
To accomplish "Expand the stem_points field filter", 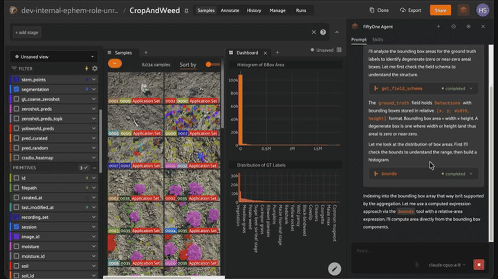I will coord(94,80).
